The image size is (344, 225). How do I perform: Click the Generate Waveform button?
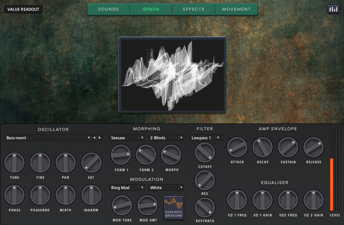(x=174, y=207)
